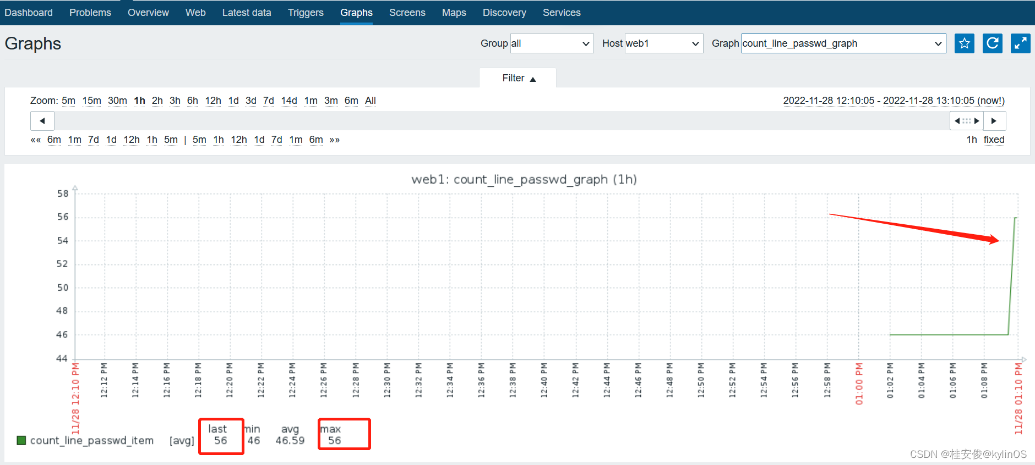Move the time range forward with the right arrow button
The image size is (1035, 465).
[x=994, y=121]
